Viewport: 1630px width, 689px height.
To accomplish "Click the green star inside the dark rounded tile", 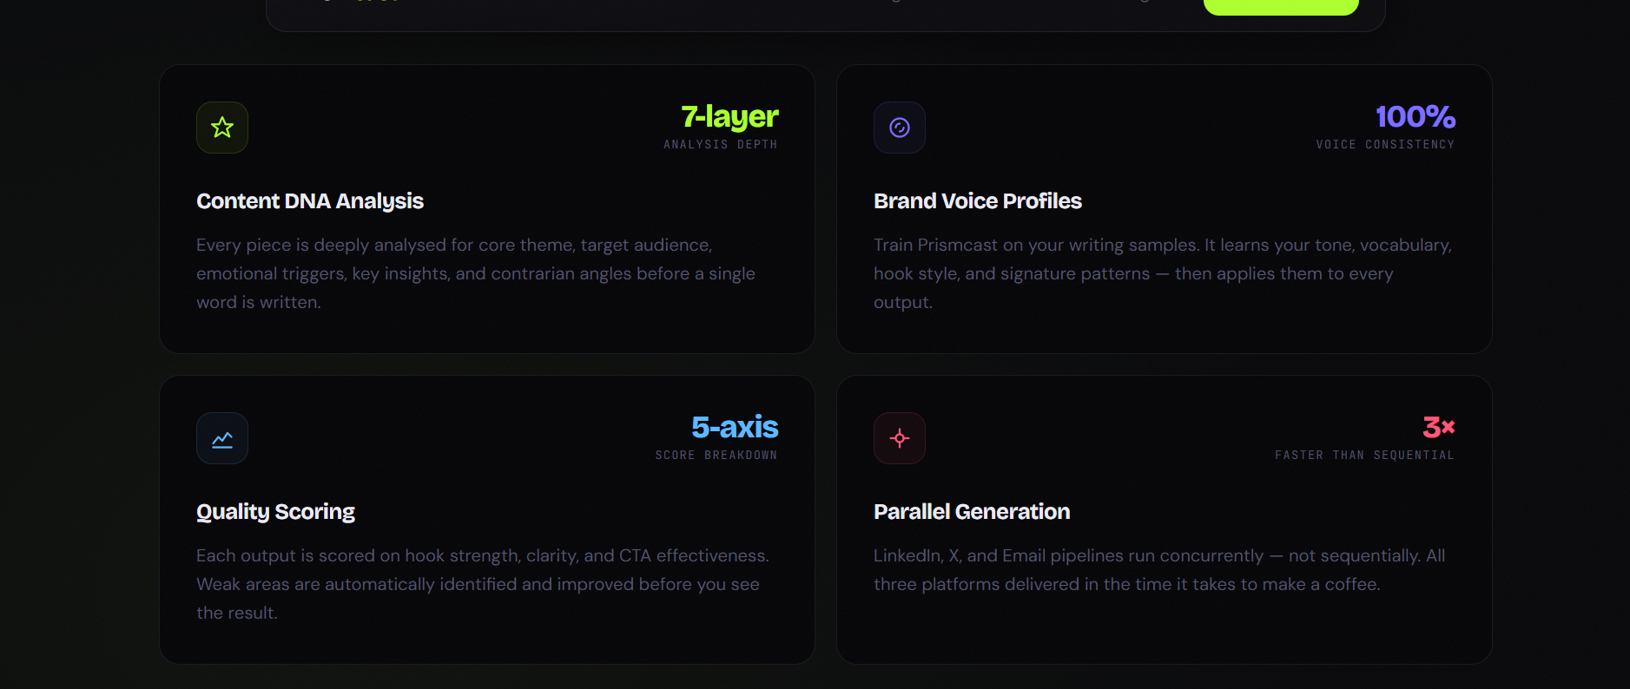I will pos(222,127).
